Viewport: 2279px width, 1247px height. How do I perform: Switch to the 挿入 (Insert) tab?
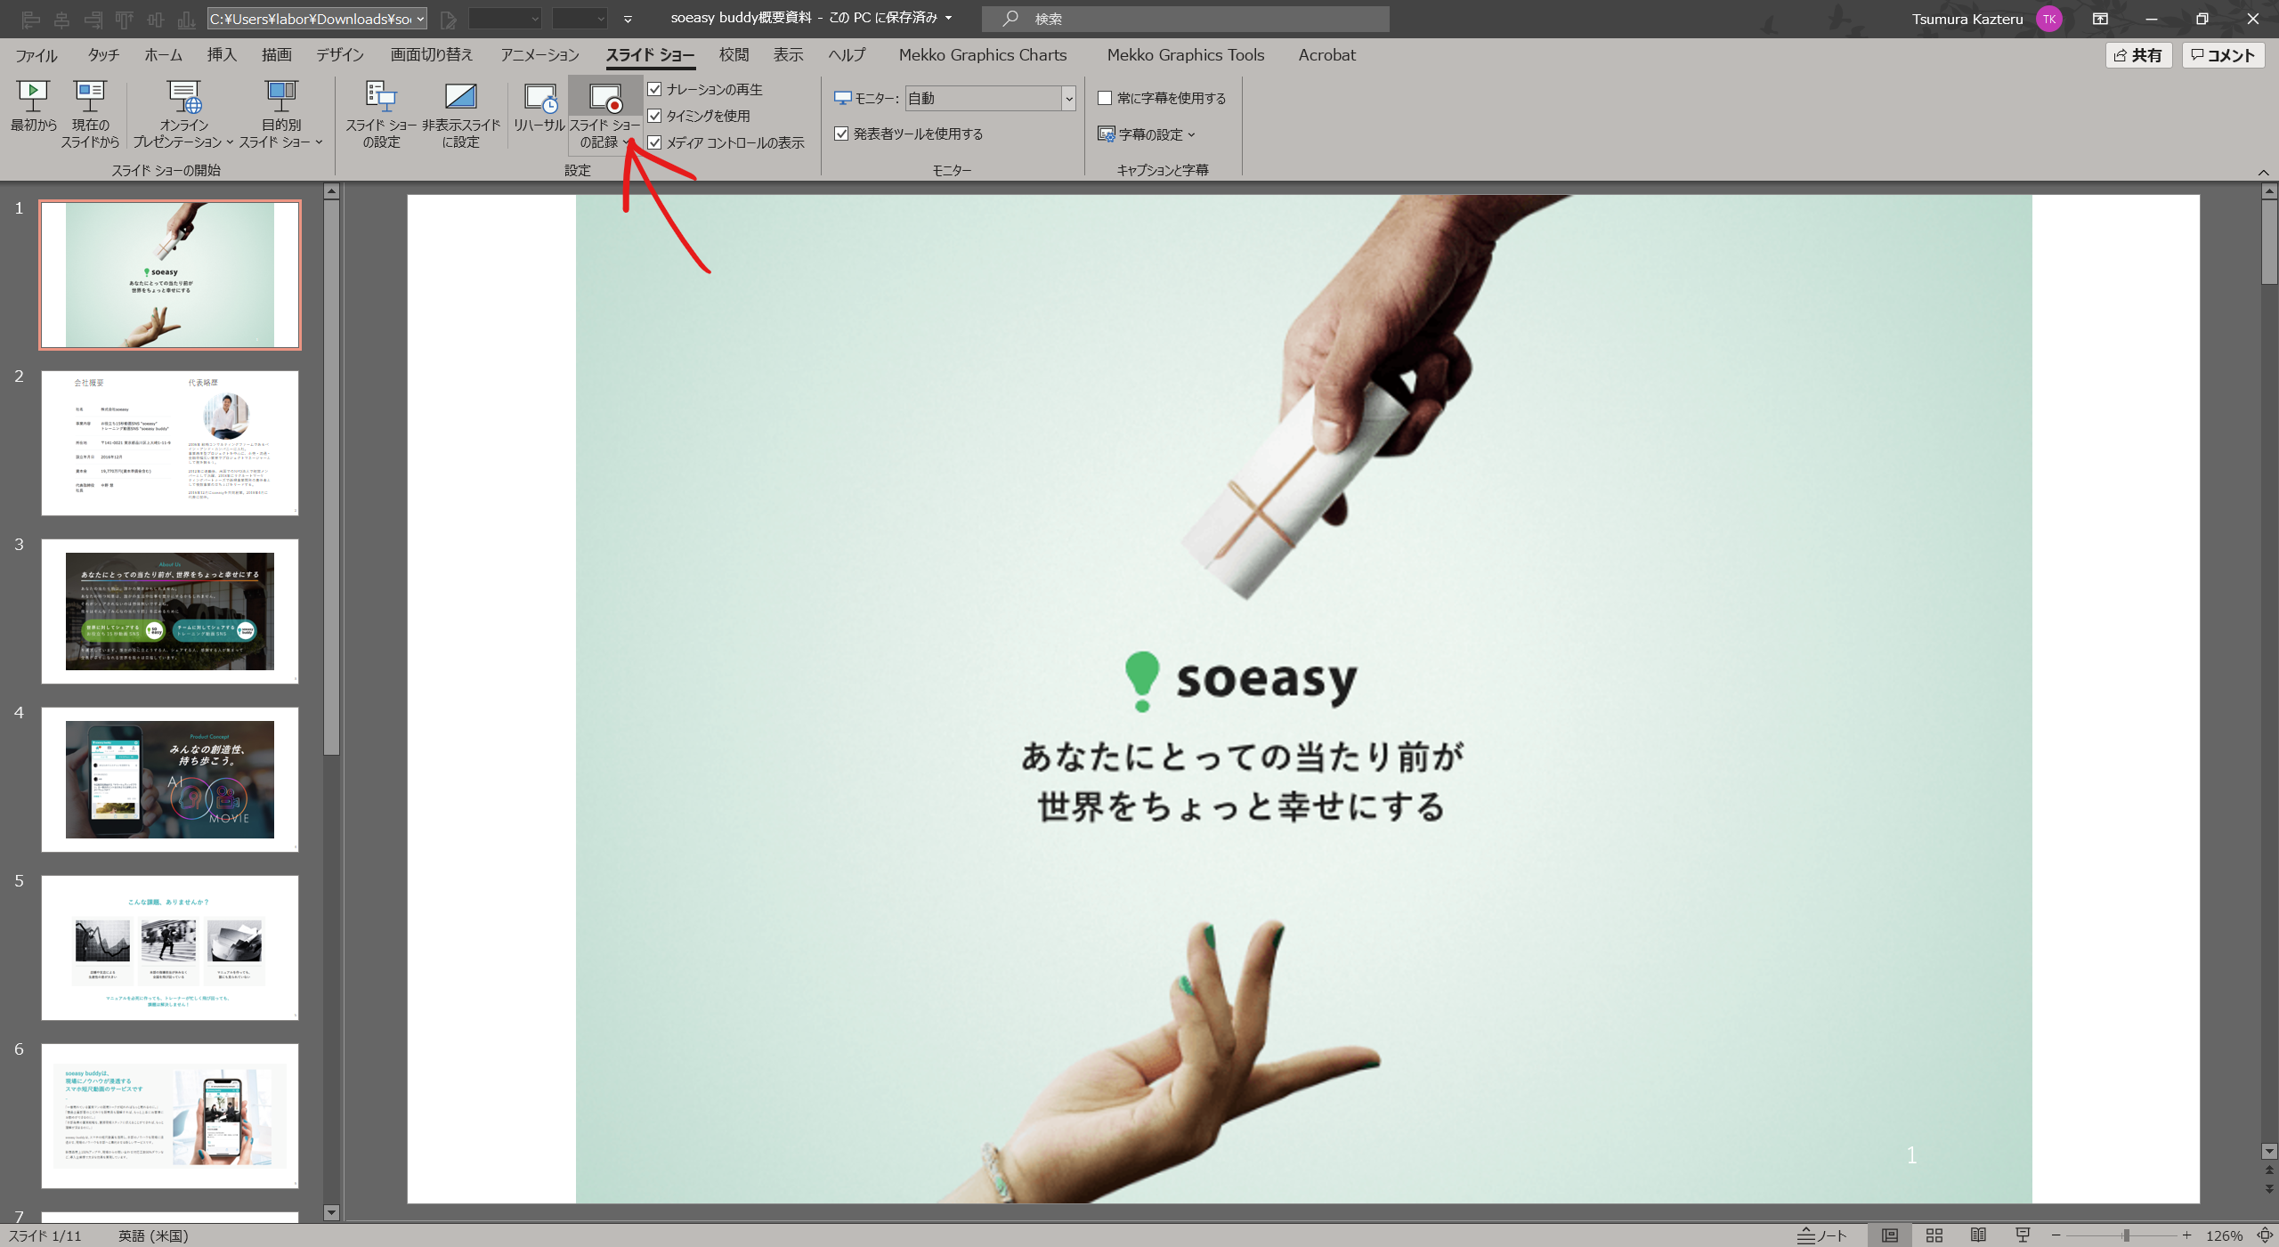coord(222,55)
